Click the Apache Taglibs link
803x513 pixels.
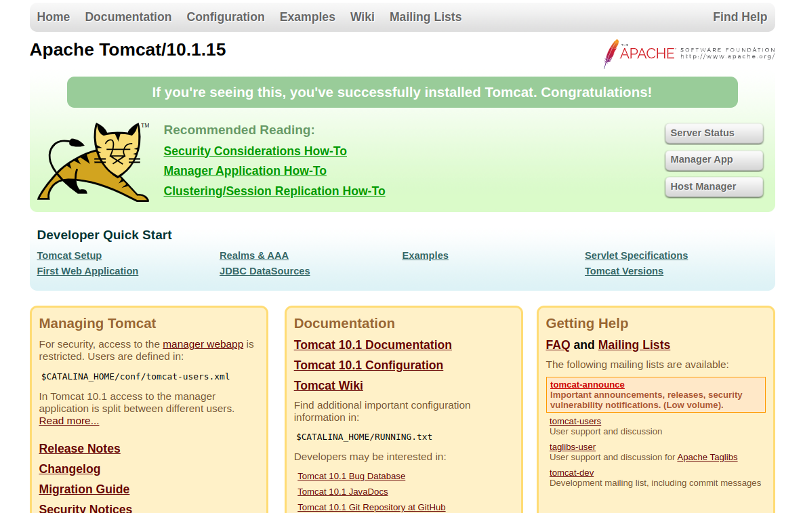pos(707,457)
